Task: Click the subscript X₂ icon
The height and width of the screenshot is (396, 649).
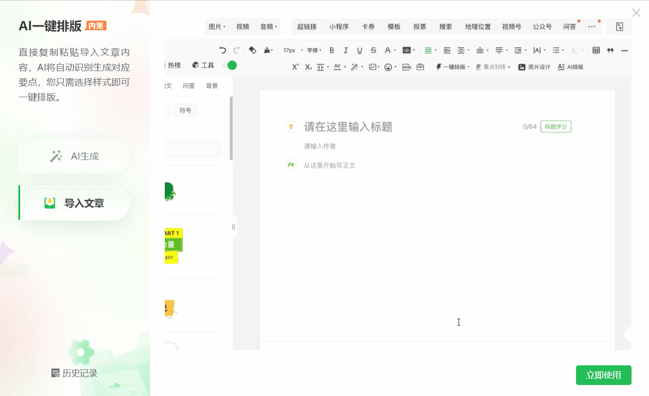Action: (308, 67)
